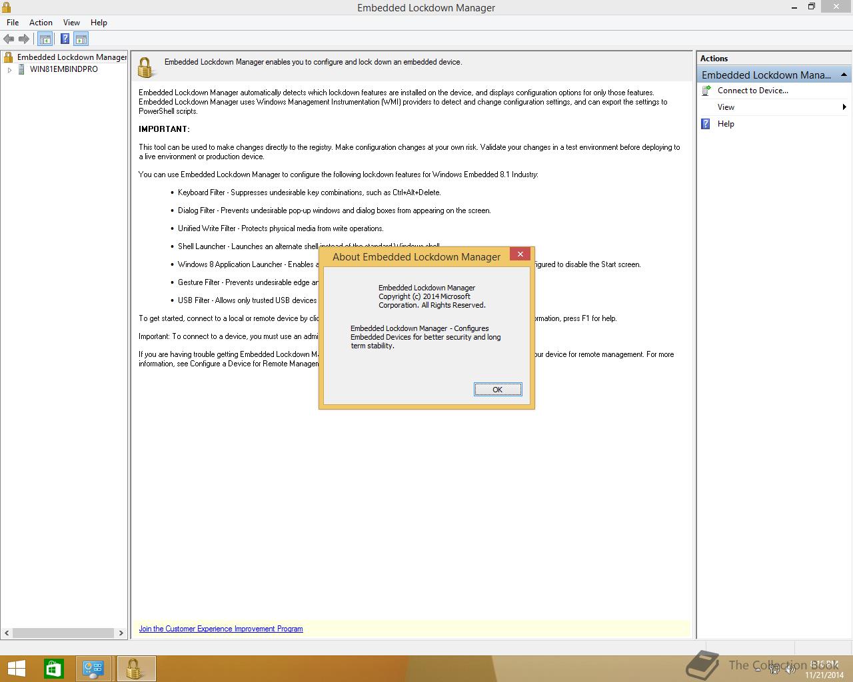Open Join the Customer Experience Improvement Program link

221,629
